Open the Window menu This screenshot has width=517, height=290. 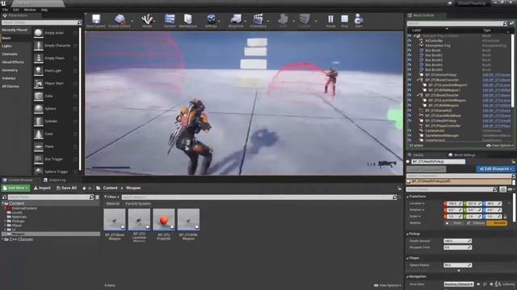coord(30,10)
